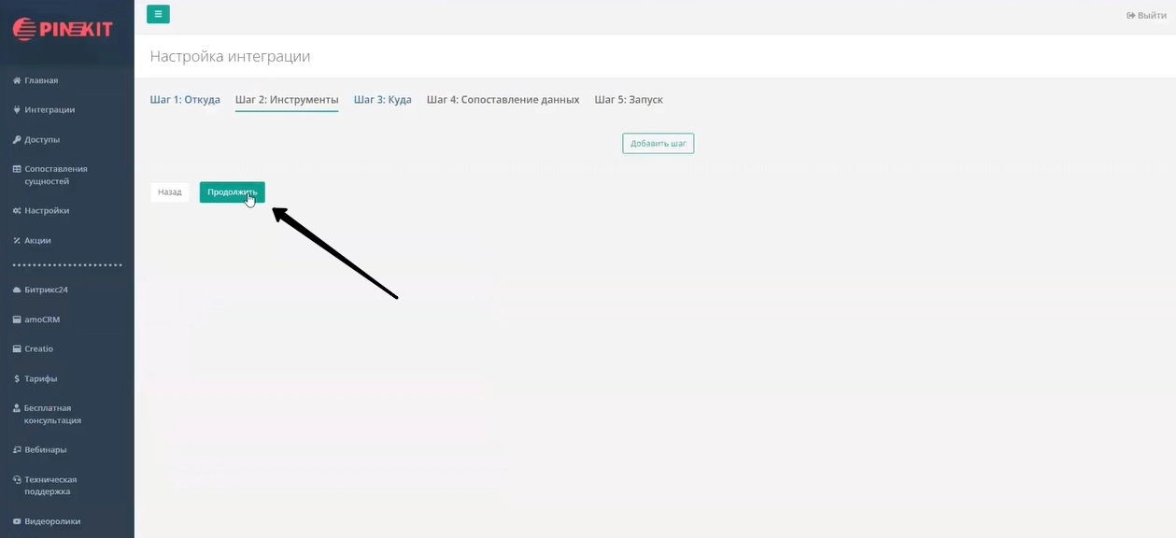Viewport: 1176px width, 538px height.
Task: Click the hamburger menu toggle icon
Action: pyautogui.click(x=158, y=14)
